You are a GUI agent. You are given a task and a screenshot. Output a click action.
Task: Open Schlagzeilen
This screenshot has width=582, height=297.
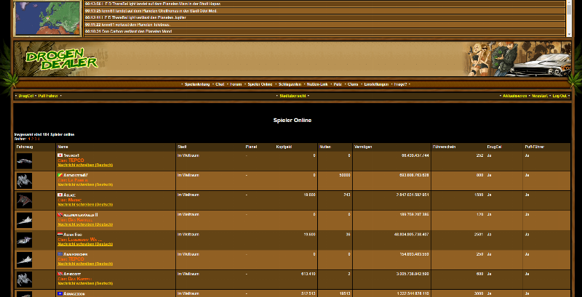[290, 84]
